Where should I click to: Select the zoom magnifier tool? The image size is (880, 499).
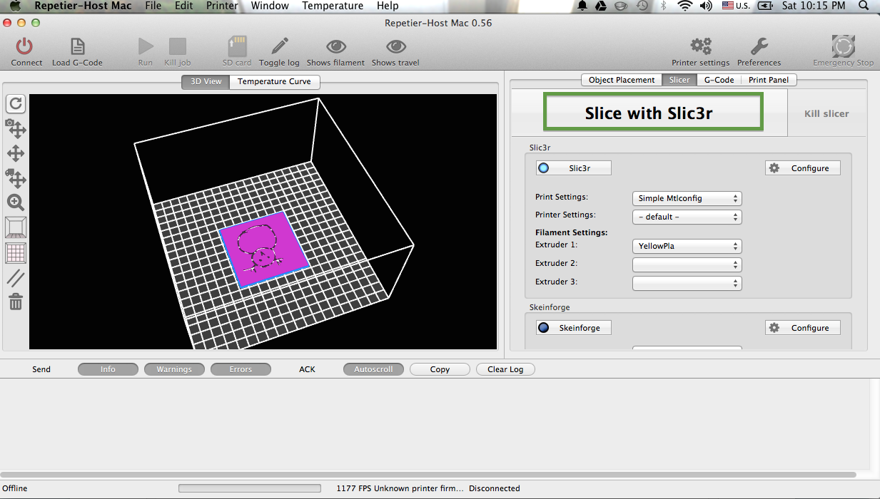click(16, 202)
